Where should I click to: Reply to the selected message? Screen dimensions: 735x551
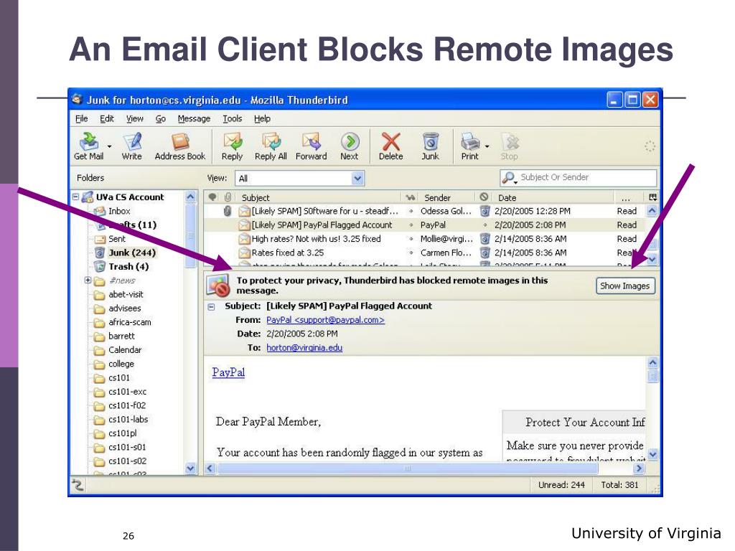(232, 146)
